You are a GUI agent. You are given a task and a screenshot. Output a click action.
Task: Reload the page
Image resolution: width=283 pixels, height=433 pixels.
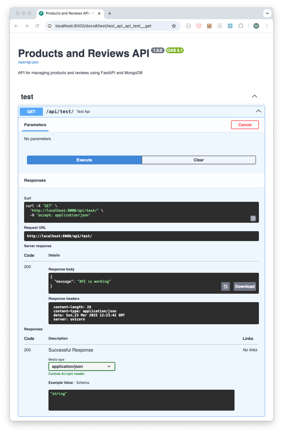[37, 26]
